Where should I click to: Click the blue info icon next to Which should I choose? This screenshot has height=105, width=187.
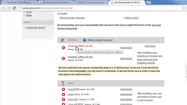[84, 40]
